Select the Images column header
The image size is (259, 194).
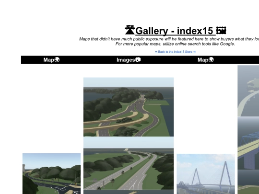[129, 60]
